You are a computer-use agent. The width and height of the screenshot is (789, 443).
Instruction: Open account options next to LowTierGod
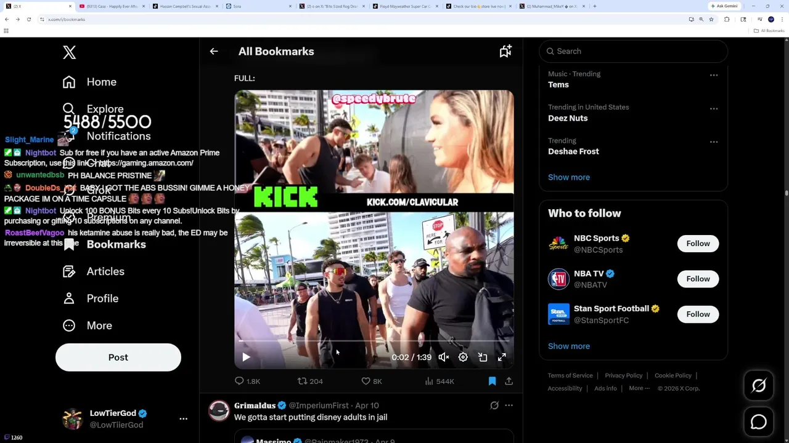(x=183, y=418)
